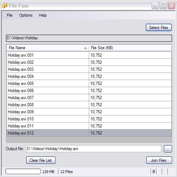Select the Holiday.avi.008 row
Viewport: 177px width, 177px height.
coord(89,105)
